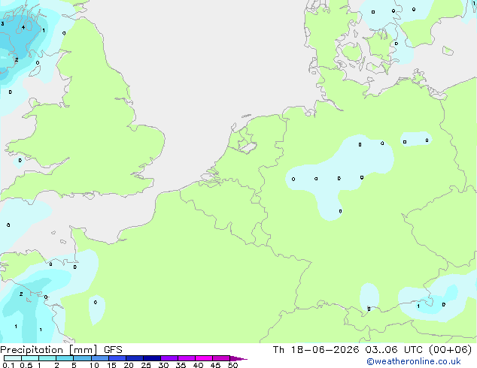477x368 pixels.
Task: Click the 35–40 mm legend color swatch
Action: tap(186, 358)
